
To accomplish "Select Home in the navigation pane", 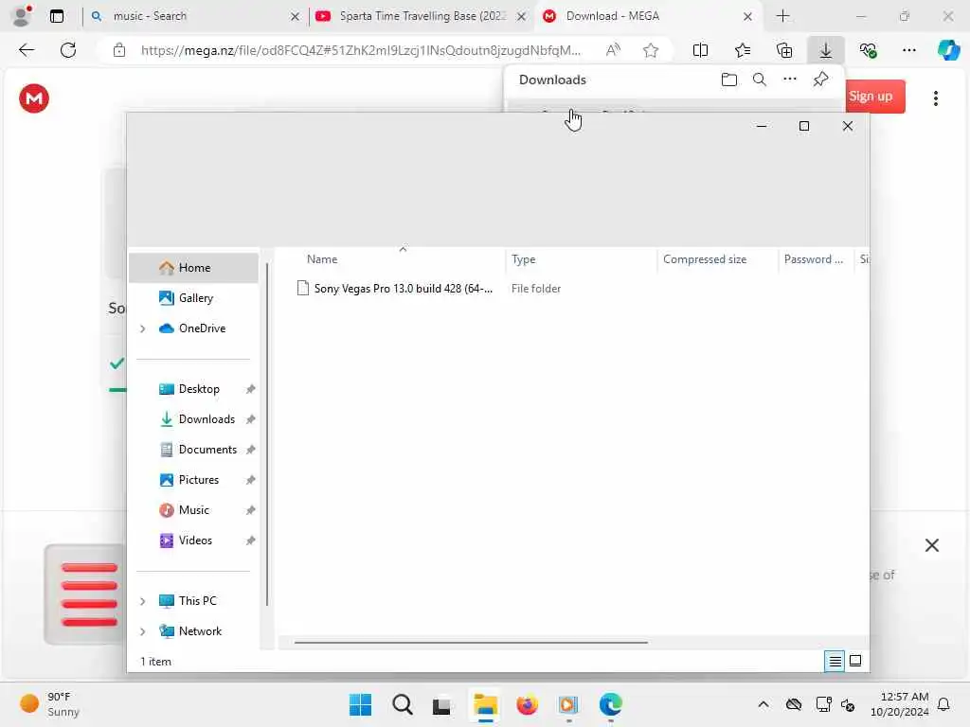I will 193,268.
